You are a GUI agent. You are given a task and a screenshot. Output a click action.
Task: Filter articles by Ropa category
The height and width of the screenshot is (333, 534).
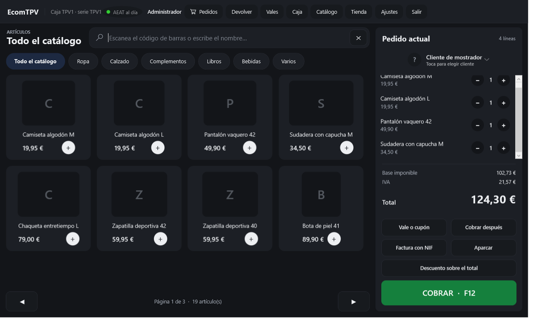click(x=83, y=61)
